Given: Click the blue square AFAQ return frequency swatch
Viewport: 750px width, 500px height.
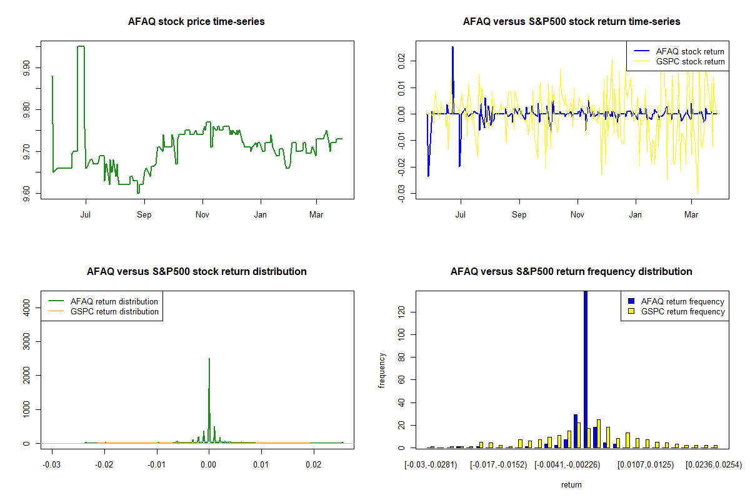Looking at the screenshot, I should point(631,302).
